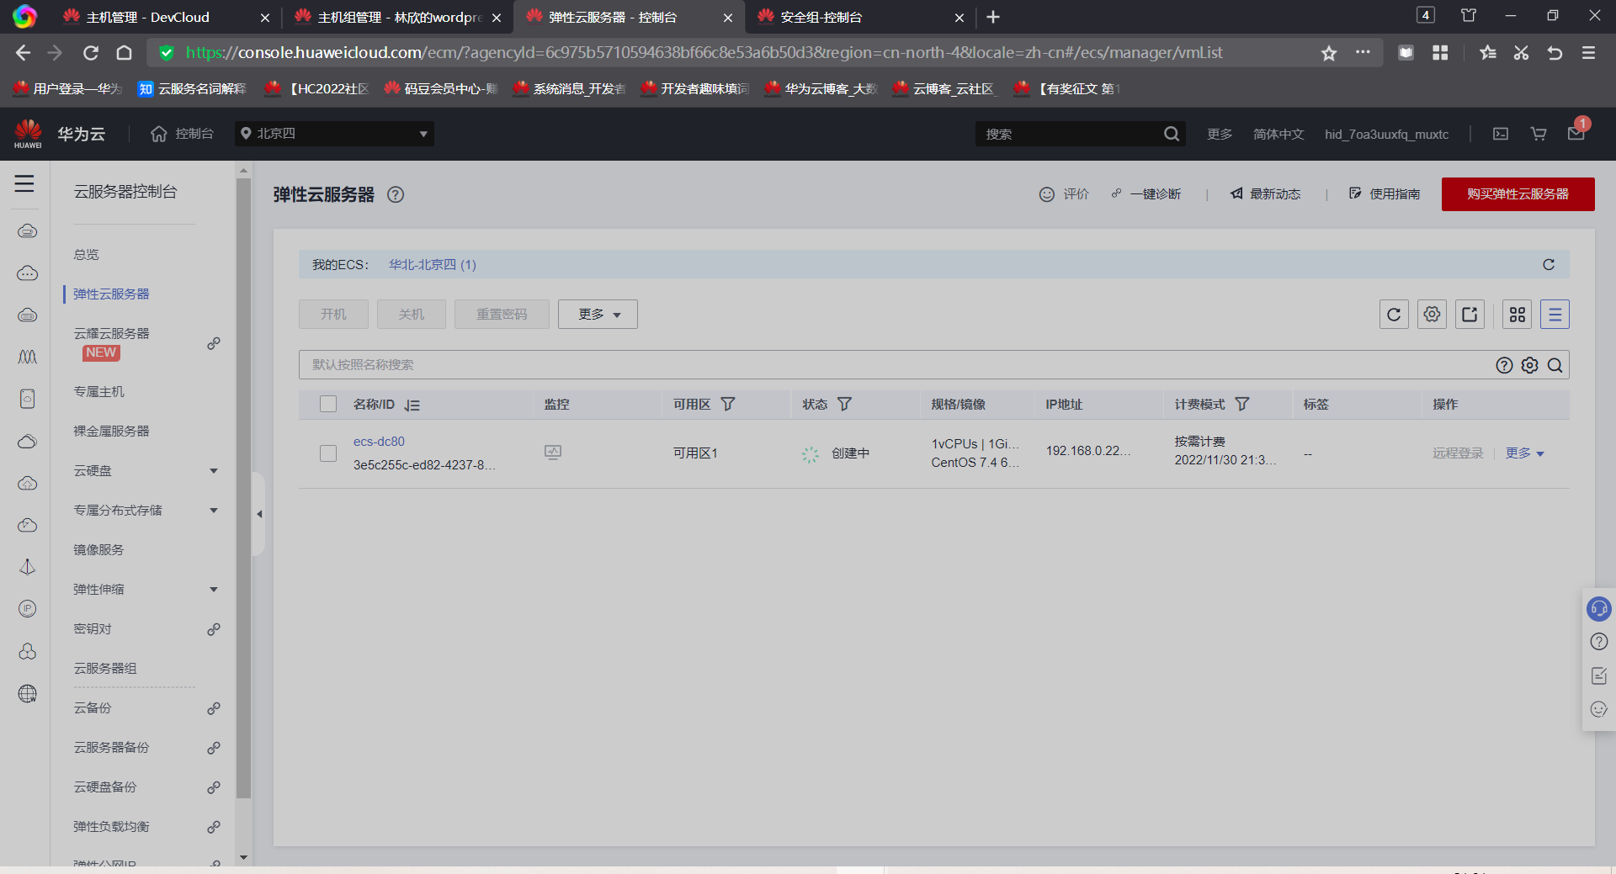Open 镜像服务 in the sidebar

(98, 550)
